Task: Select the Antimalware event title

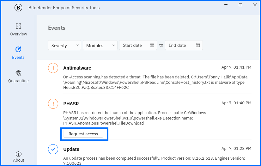Action: [x=77, y=68]
